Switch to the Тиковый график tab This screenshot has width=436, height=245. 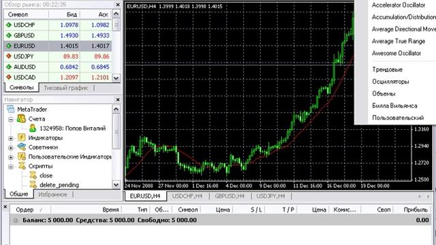[66, 88]
